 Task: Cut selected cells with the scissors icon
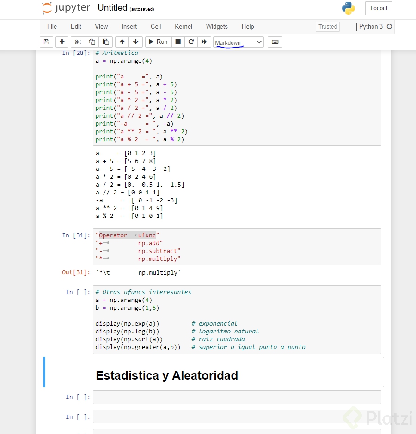pyautogui.click(x=77, y=42)
